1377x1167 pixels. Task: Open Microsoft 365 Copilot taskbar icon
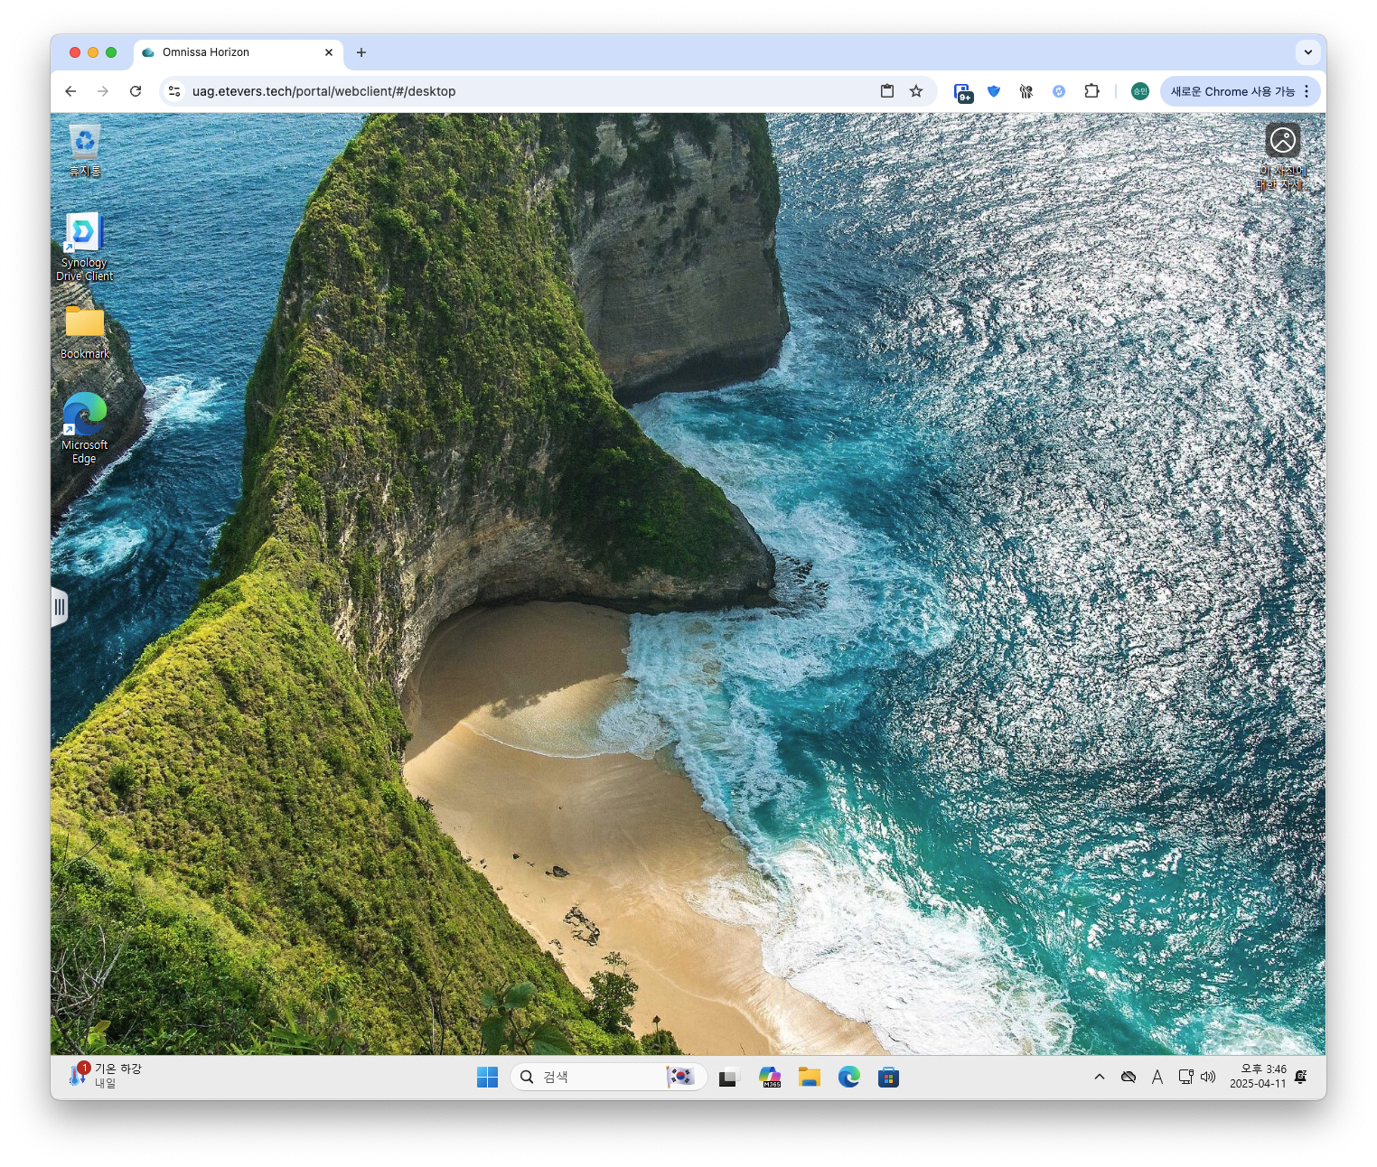tap(770, 1077)
